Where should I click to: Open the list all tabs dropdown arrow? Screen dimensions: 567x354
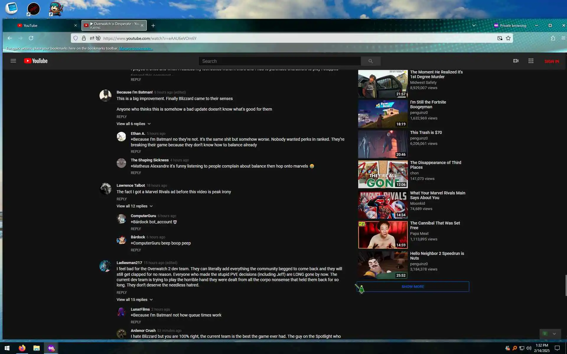[x=474, y=25]
